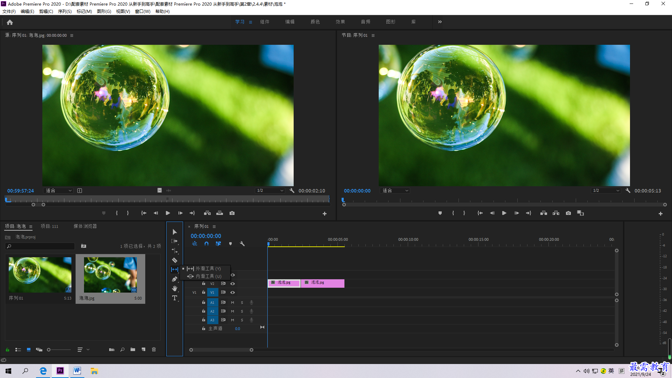Click the source monitor time ruler

pyautogui.click(x=167, y=200)
